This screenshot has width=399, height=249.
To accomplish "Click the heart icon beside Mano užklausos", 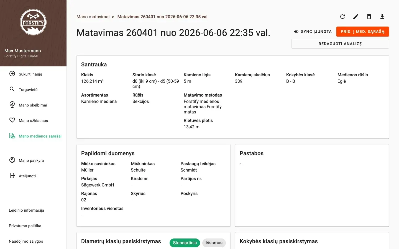I will pos(12,120).
